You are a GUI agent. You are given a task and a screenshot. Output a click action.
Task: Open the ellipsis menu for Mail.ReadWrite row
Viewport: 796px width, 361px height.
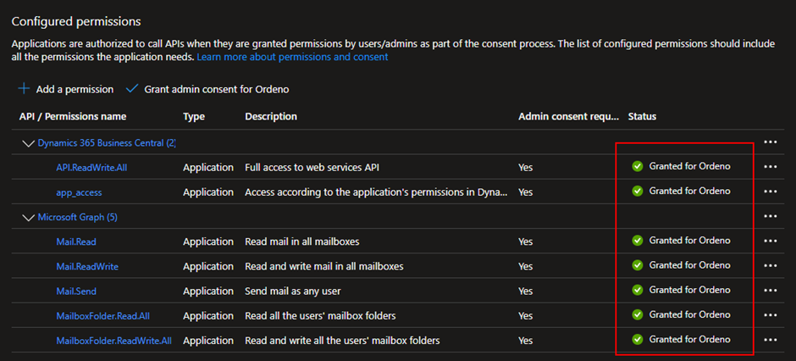tap(770, 266)
